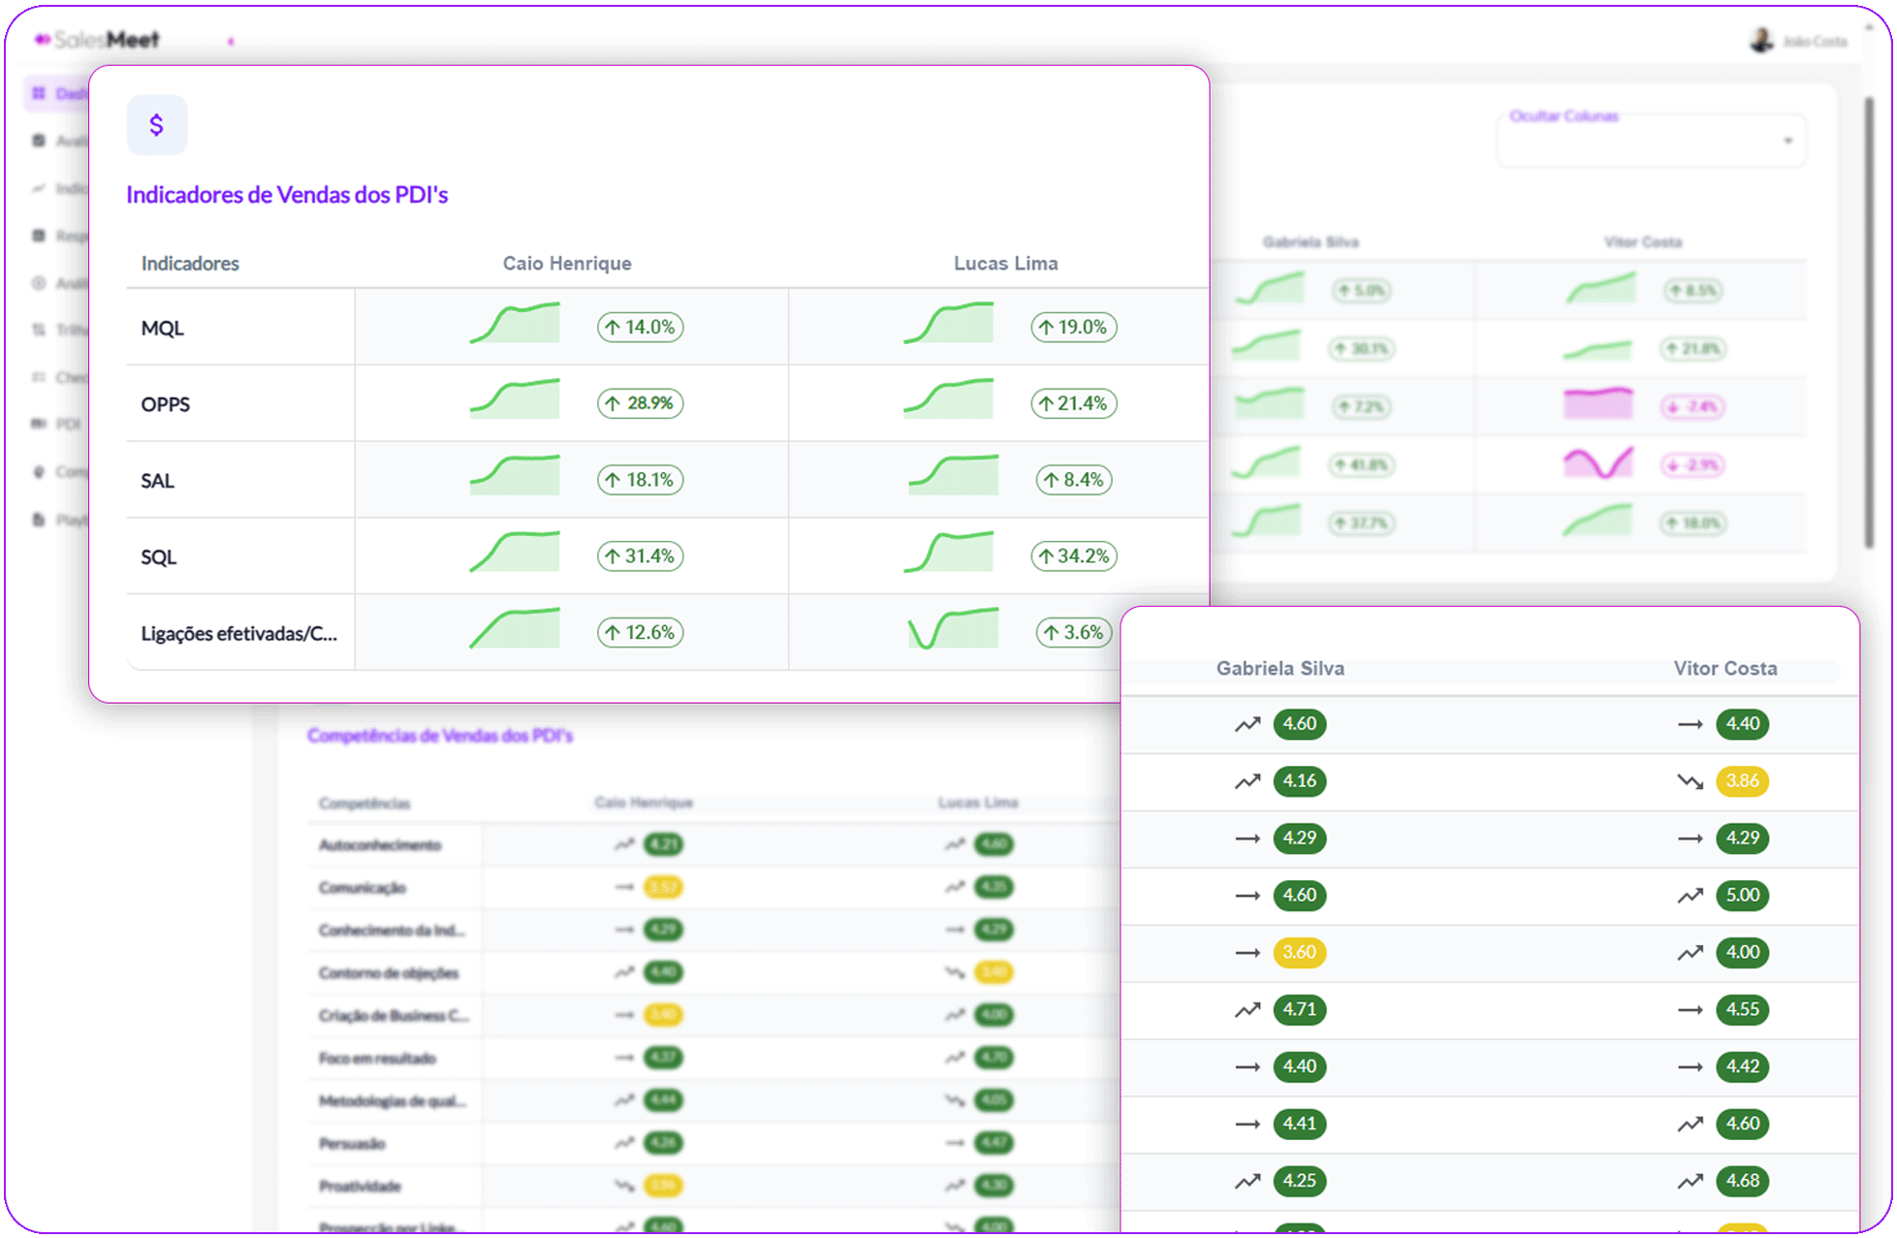Click Caio Henrique's MQL sparkline chart
The width and height of the screenshot is (1897, 1238).
point(515,324)
